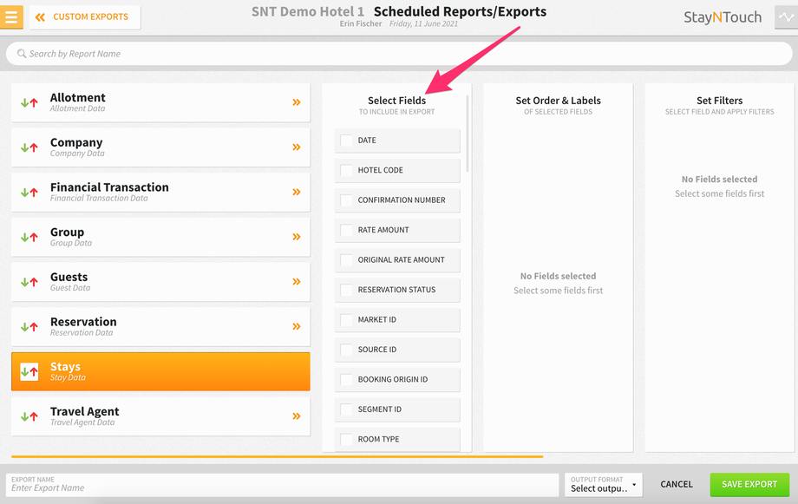This screenshot has height=504, width=798.
Task: Check the ORIGINAL RATE AMOUNT checkbox
Action: 346,260
